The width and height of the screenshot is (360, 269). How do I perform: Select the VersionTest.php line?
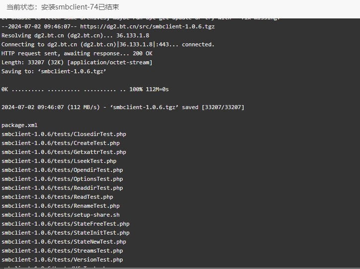tap(62, 260)
